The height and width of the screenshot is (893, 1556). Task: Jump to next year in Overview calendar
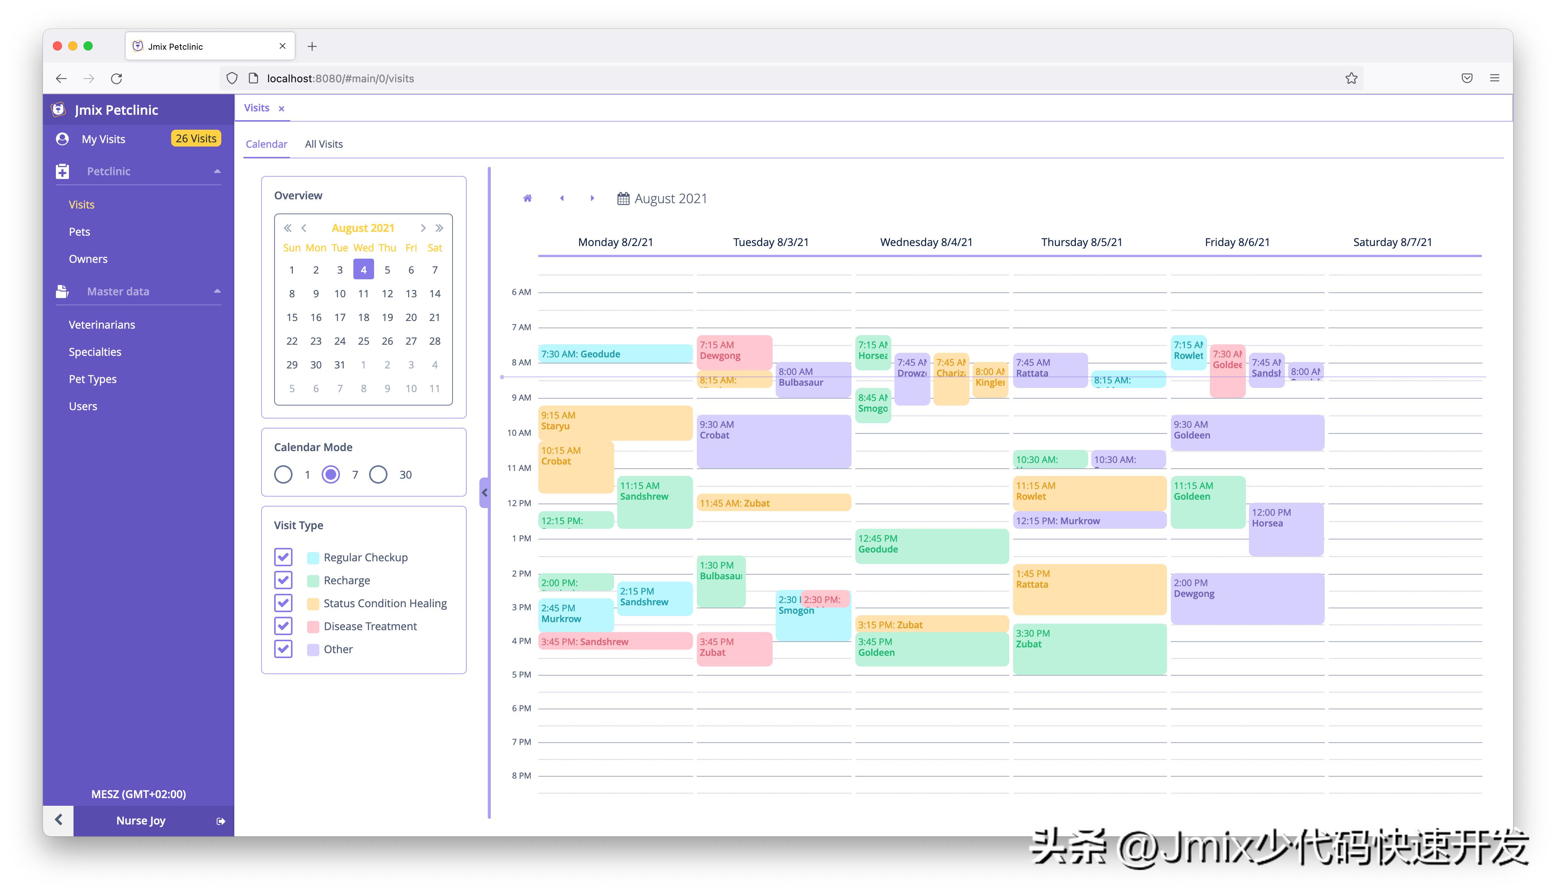click(x=439, y=228)
